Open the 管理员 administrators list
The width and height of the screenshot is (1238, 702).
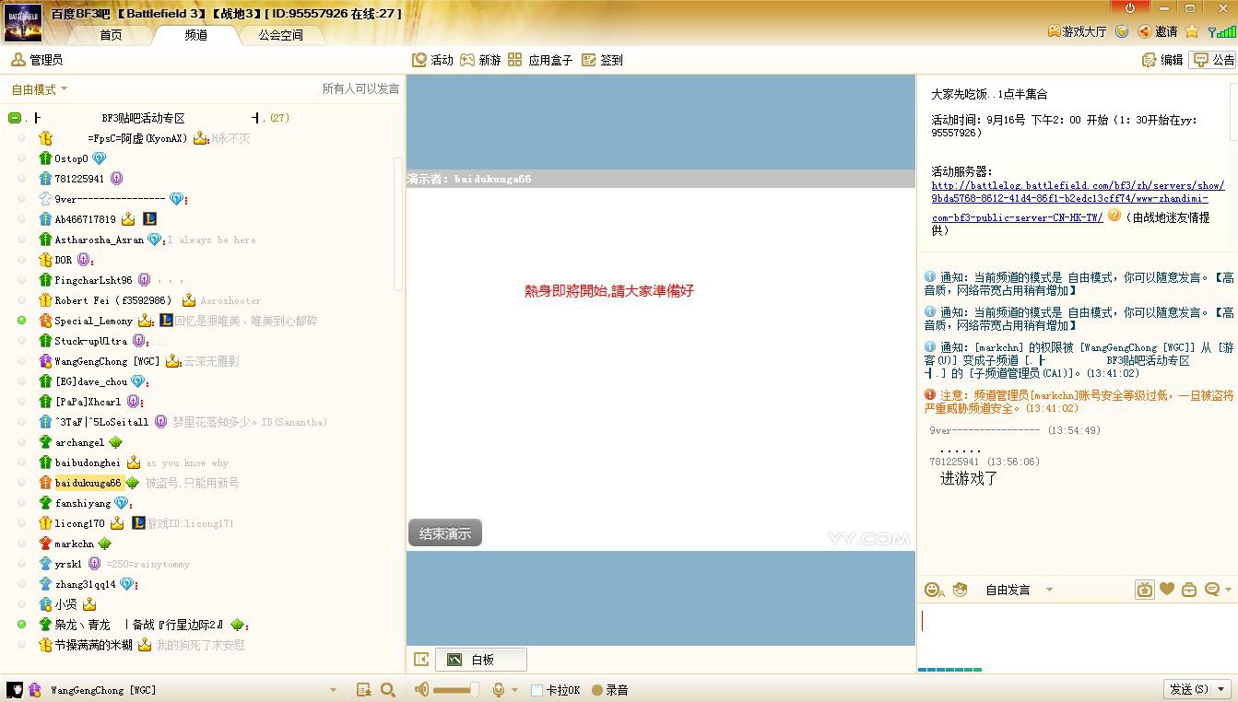click(37, 60)
